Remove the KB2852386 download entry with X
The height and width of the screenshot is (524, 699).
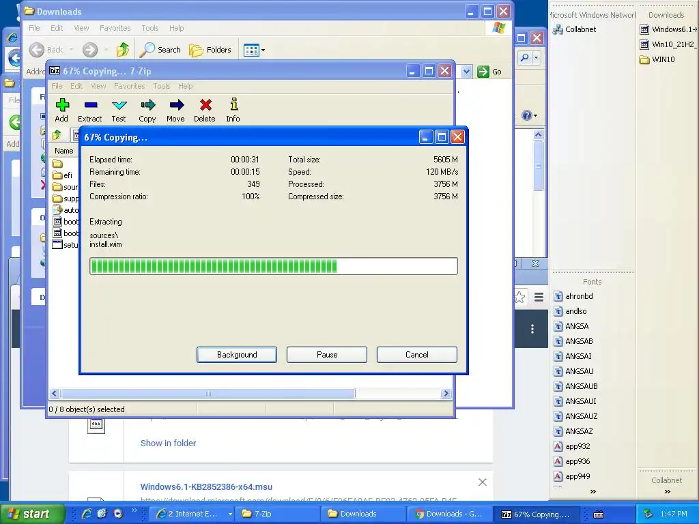[x=483, y=482]
